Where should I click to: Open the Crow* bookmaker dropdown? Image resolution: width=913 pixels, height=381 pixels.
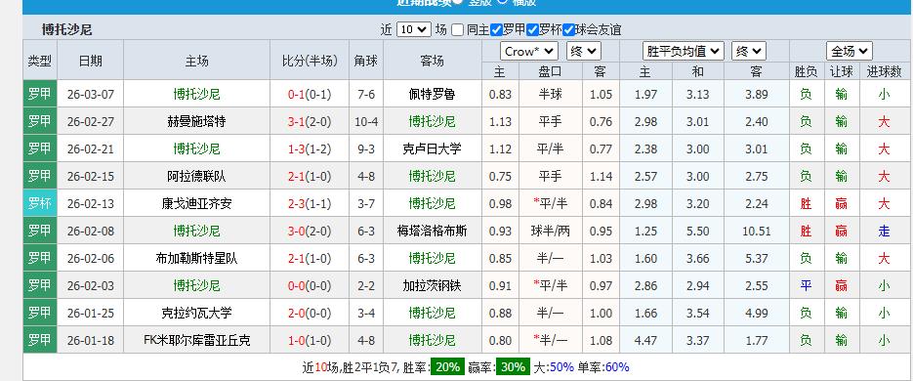(528, 51)
